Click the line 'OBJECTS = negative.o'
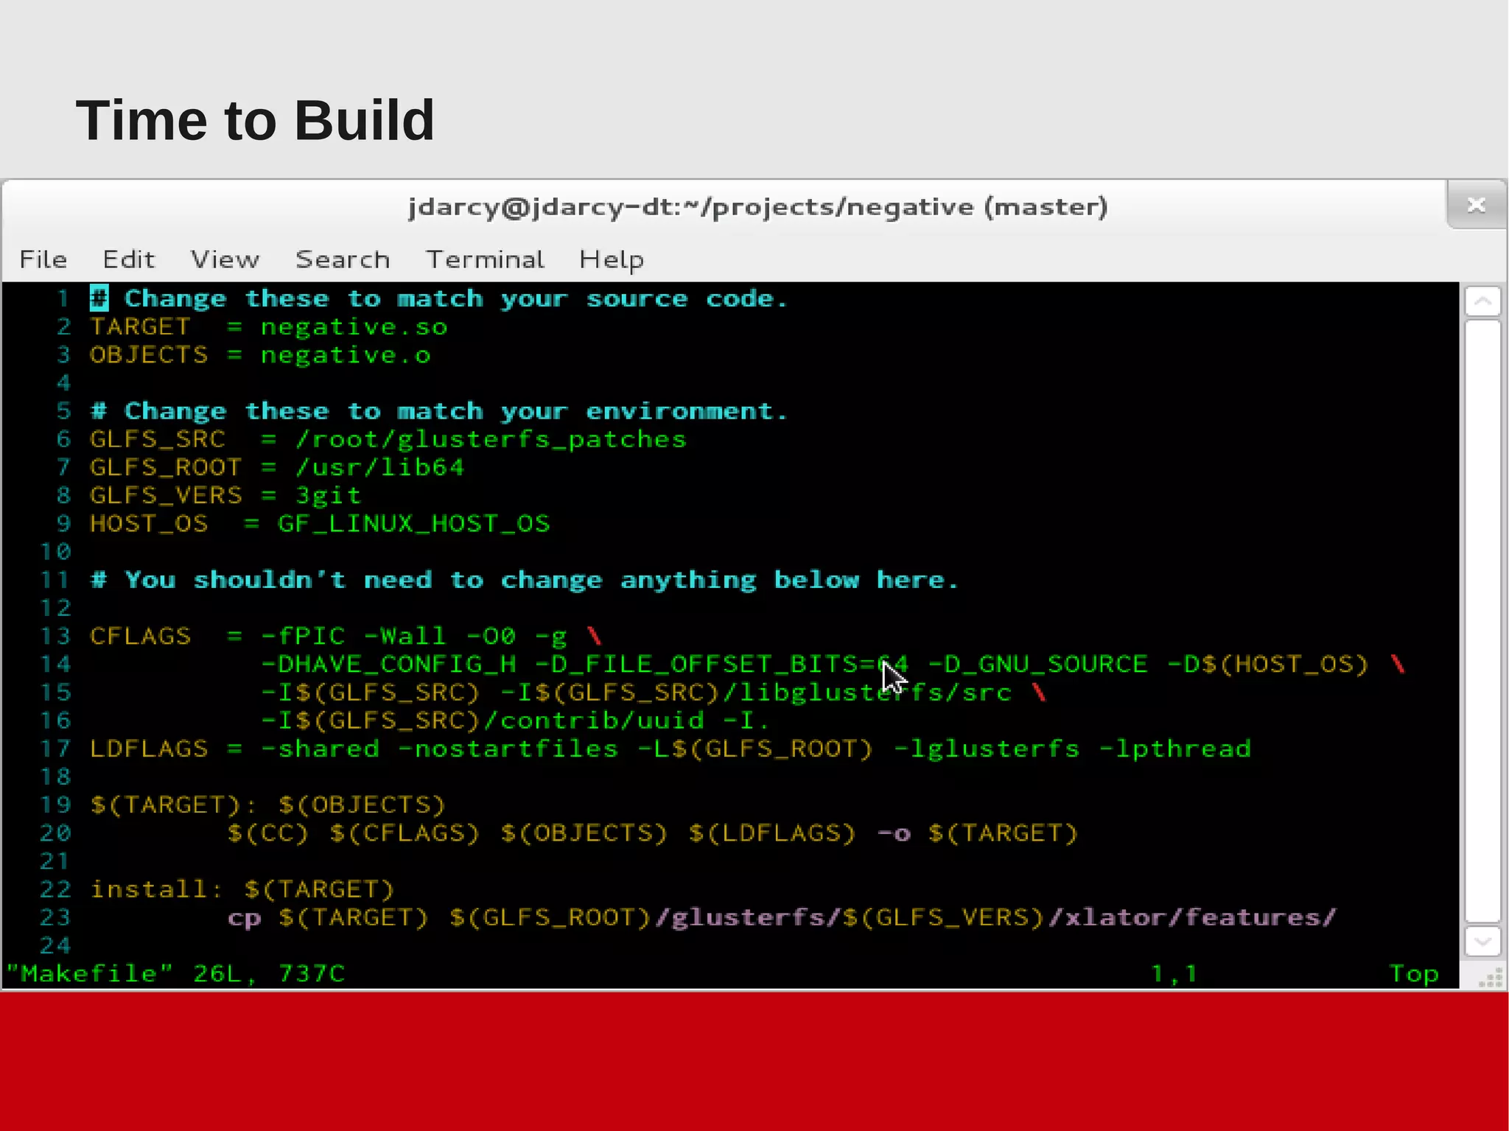Screen dimensions: 1509x1131 click(260, 354)
